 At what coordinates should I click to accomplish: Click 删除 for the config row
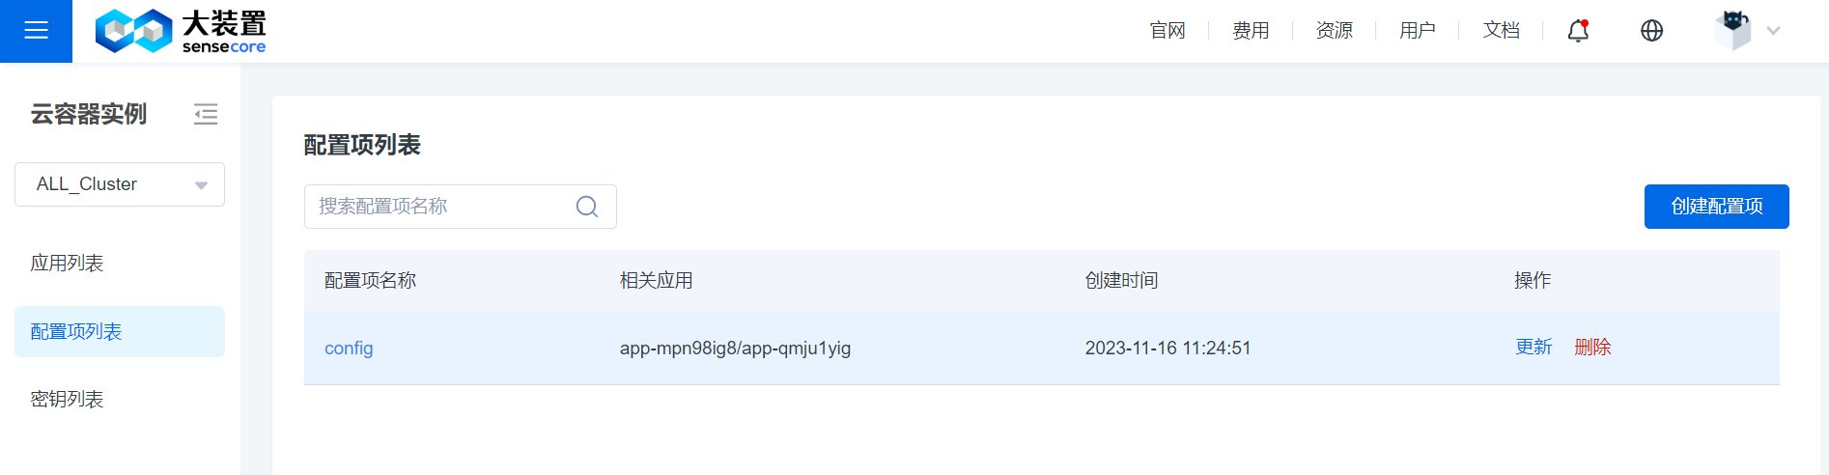1592,348
